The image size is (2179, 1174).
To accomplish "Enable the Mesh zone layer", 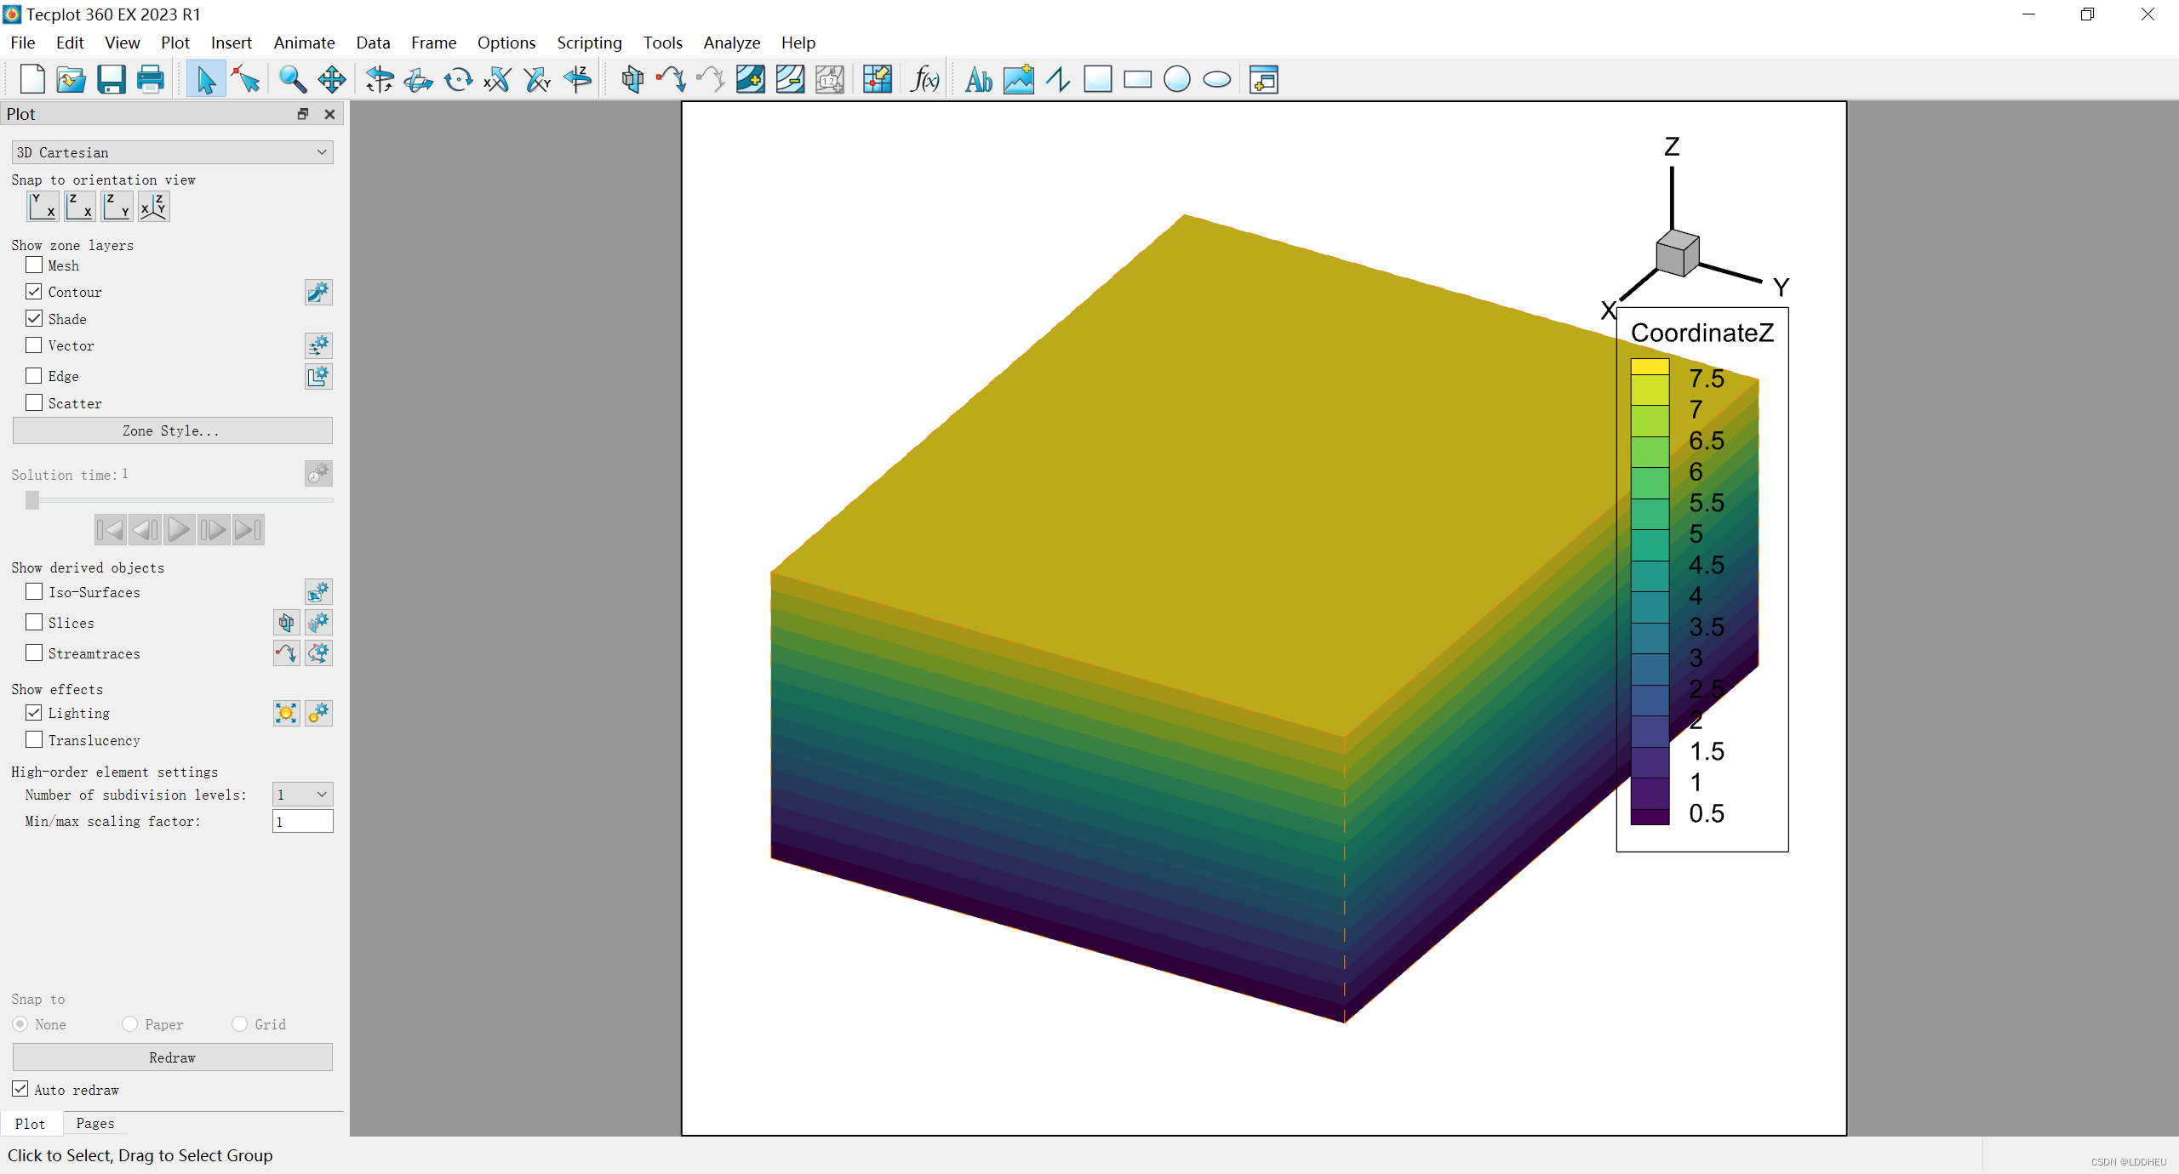I will point(34,265).
